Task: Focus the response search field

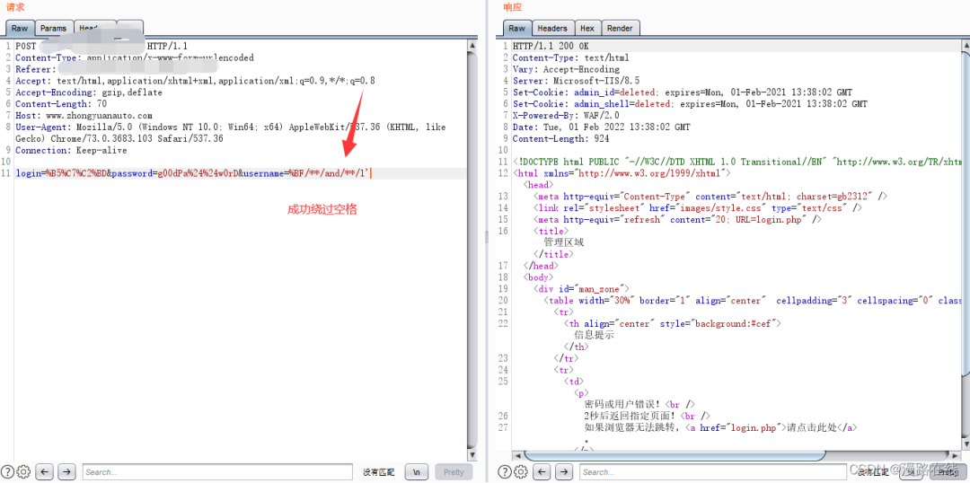Action: [715, 472]
